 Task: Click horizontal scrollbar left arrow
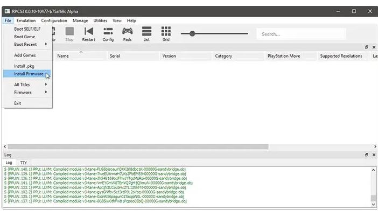[5, 146]
